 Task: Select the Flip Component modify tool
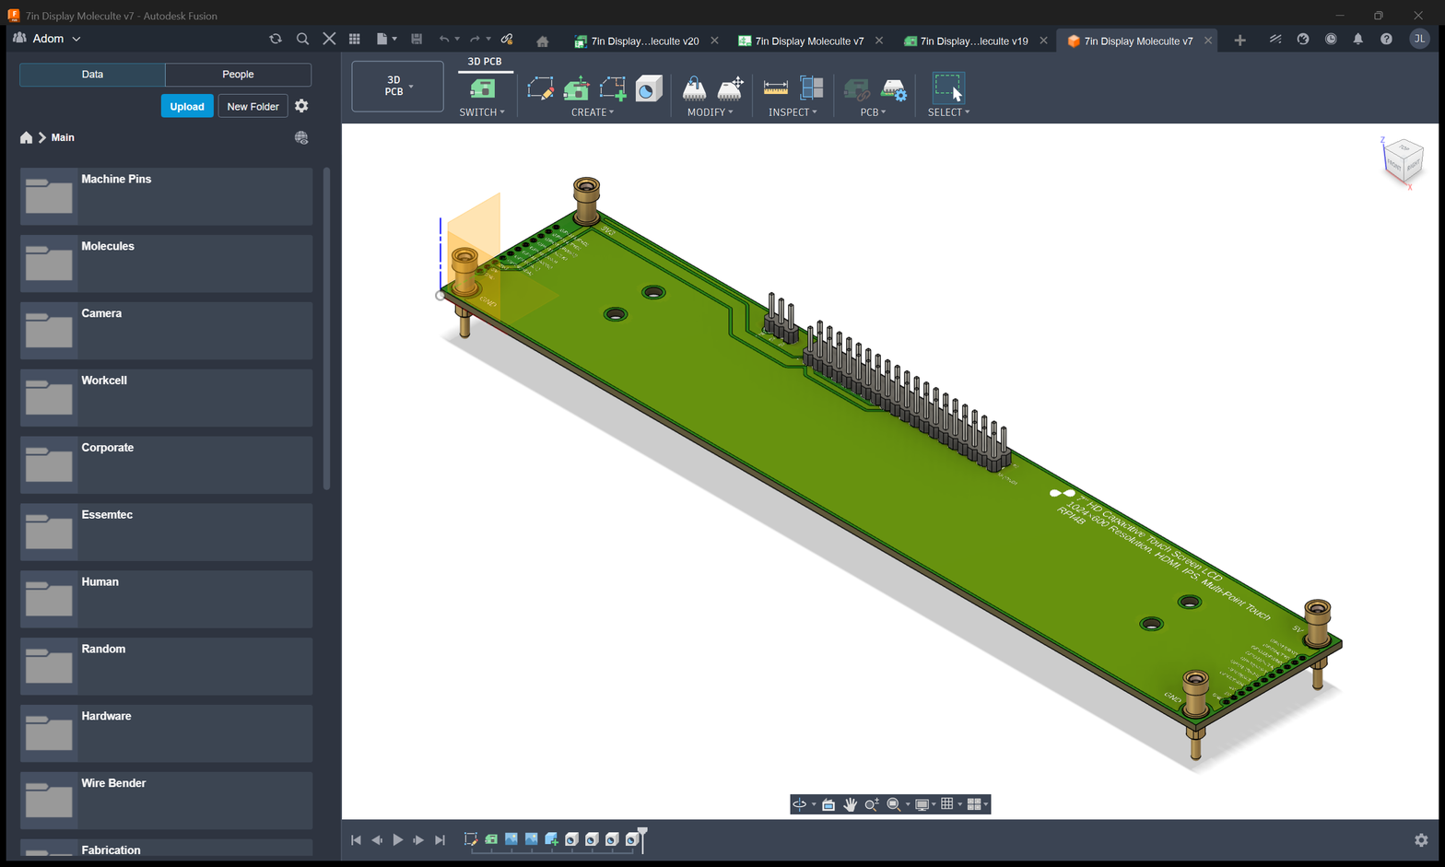coord(694,88)
